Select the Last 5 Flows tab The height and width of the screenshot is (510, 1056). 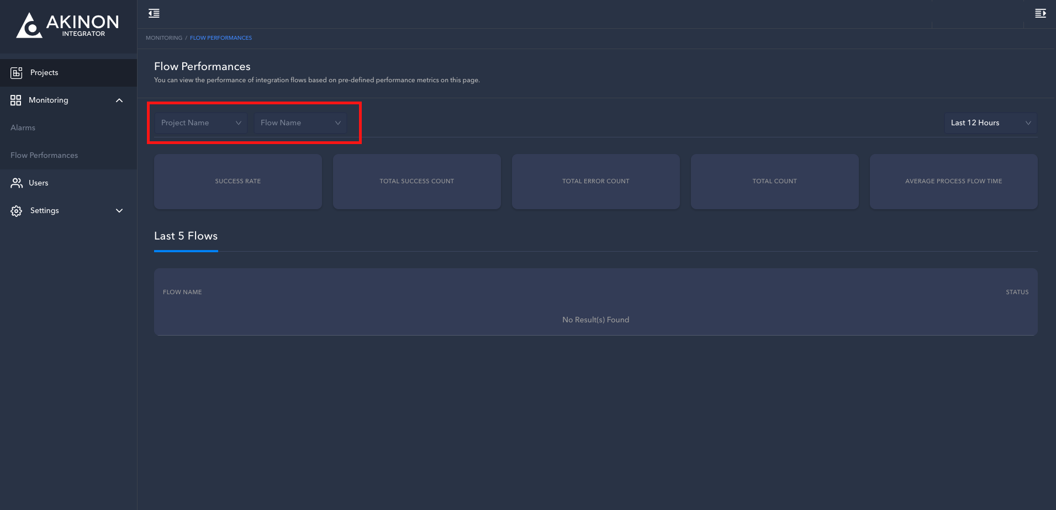point(186,236)
